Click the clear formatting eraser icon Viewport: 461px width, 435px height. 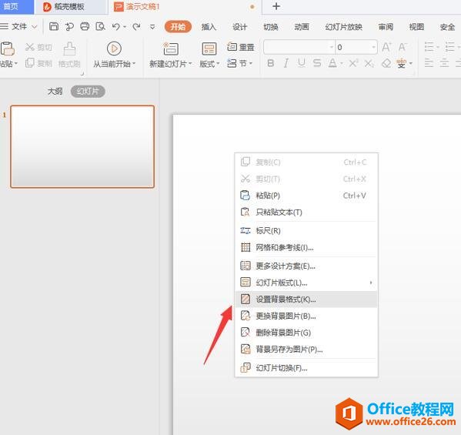[x=386, y=63]
